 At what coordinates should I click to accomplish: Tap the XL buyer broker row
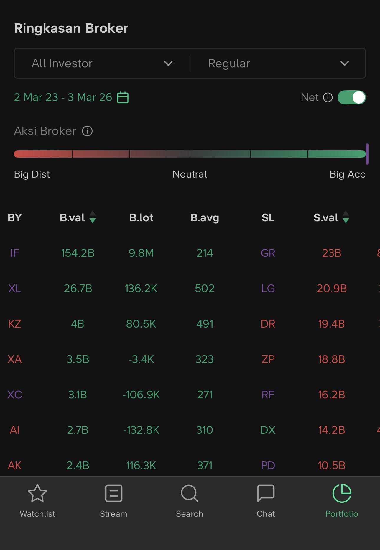pos(14,289)
